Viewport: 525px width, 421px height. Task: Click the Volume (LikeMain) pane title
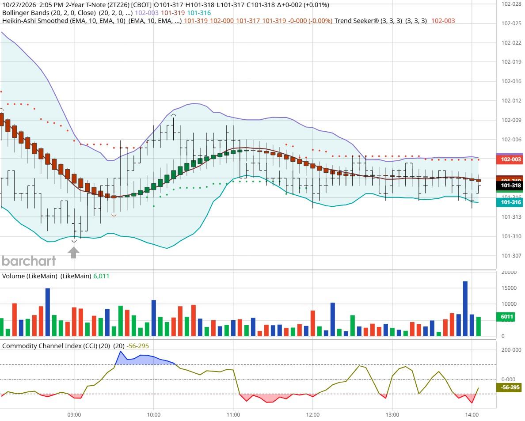click(x=30, y=276)
